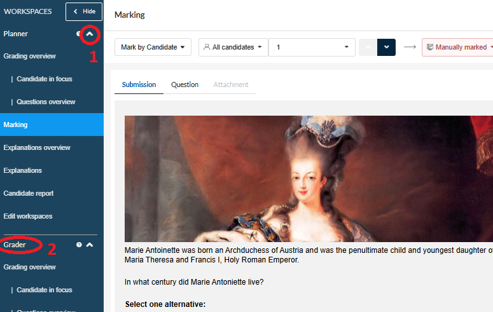
Task: Click Edit workspaces in the sidebar
Action: (27, 216)
